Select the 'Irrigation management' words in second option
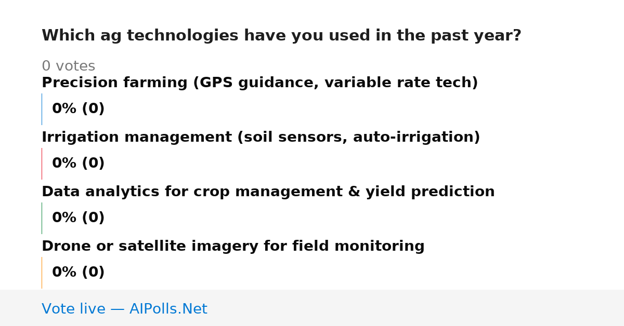 click(137, 138)
